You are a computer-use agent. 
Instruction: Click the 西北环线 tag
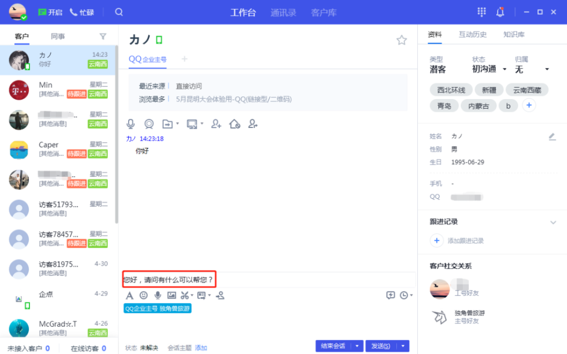click(x=451, y=90)
